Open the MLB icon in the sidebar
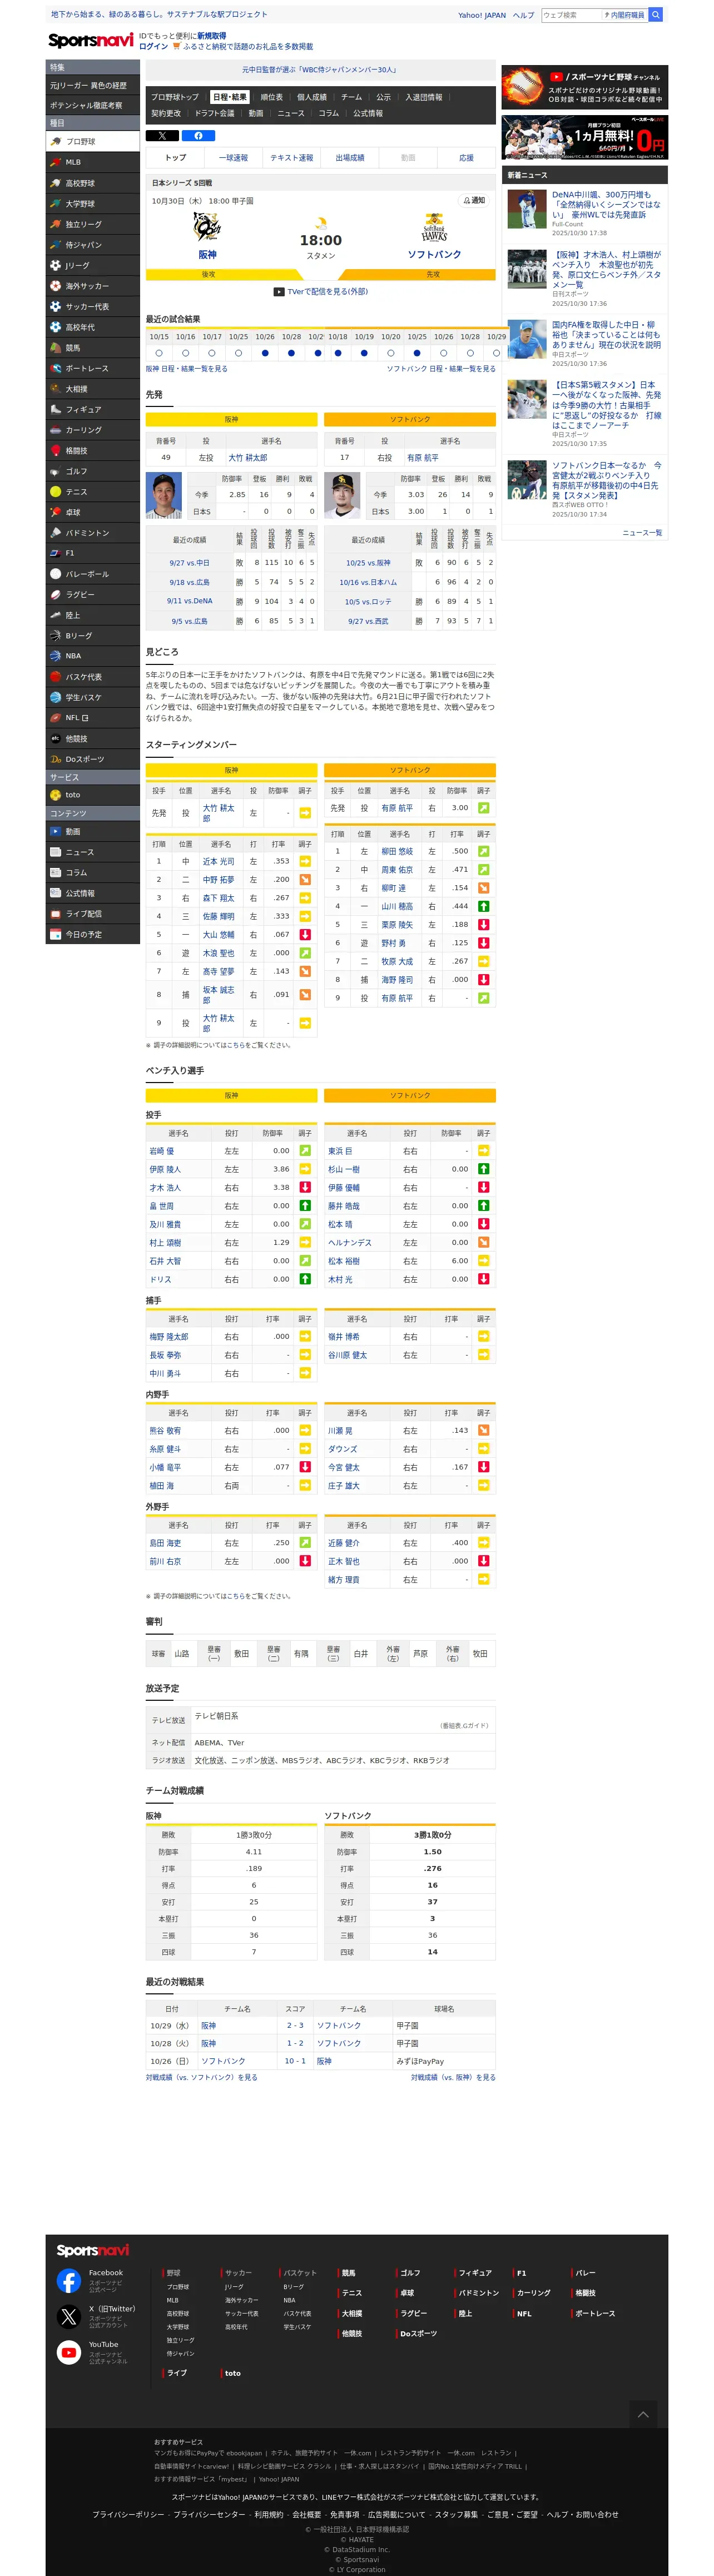The height and width of the screenshot is (2576, 714). [56, 162]
